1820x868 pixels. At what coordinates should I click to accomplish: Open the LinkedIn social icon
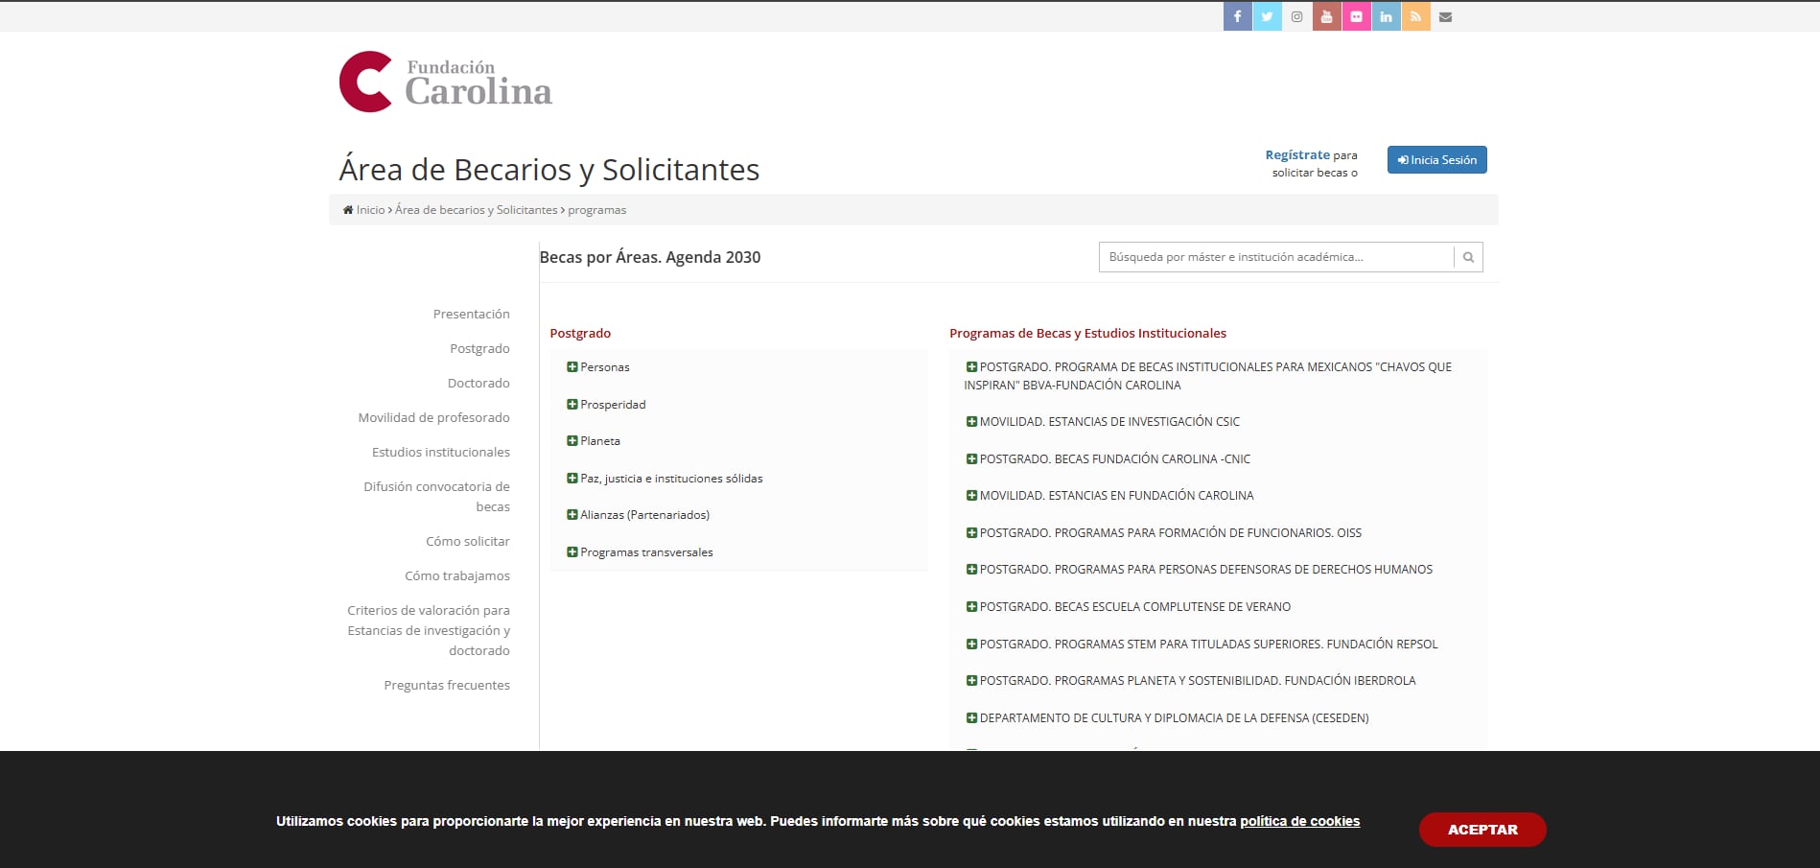tap(1386, 16)
